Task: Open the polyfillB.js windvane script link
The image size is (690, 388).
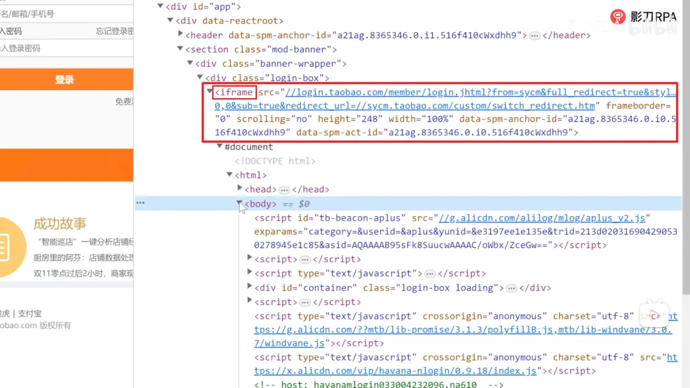Action: pyautogui.click(x=466, y=330)
